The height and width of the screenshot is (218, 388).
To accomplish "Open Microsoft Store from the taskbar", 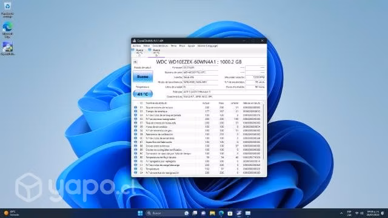I will [230, 213].
